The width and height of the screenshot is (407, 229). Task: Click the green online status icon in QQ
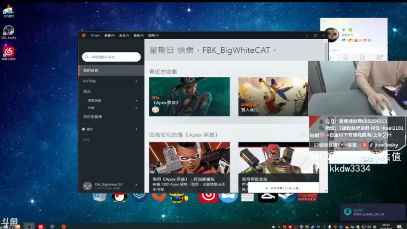(351, 30)
